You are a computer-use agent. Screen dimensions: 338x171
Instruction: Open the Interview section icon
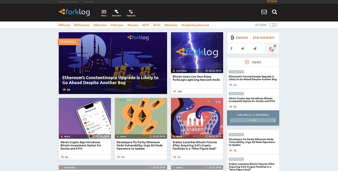coord(116,13)
